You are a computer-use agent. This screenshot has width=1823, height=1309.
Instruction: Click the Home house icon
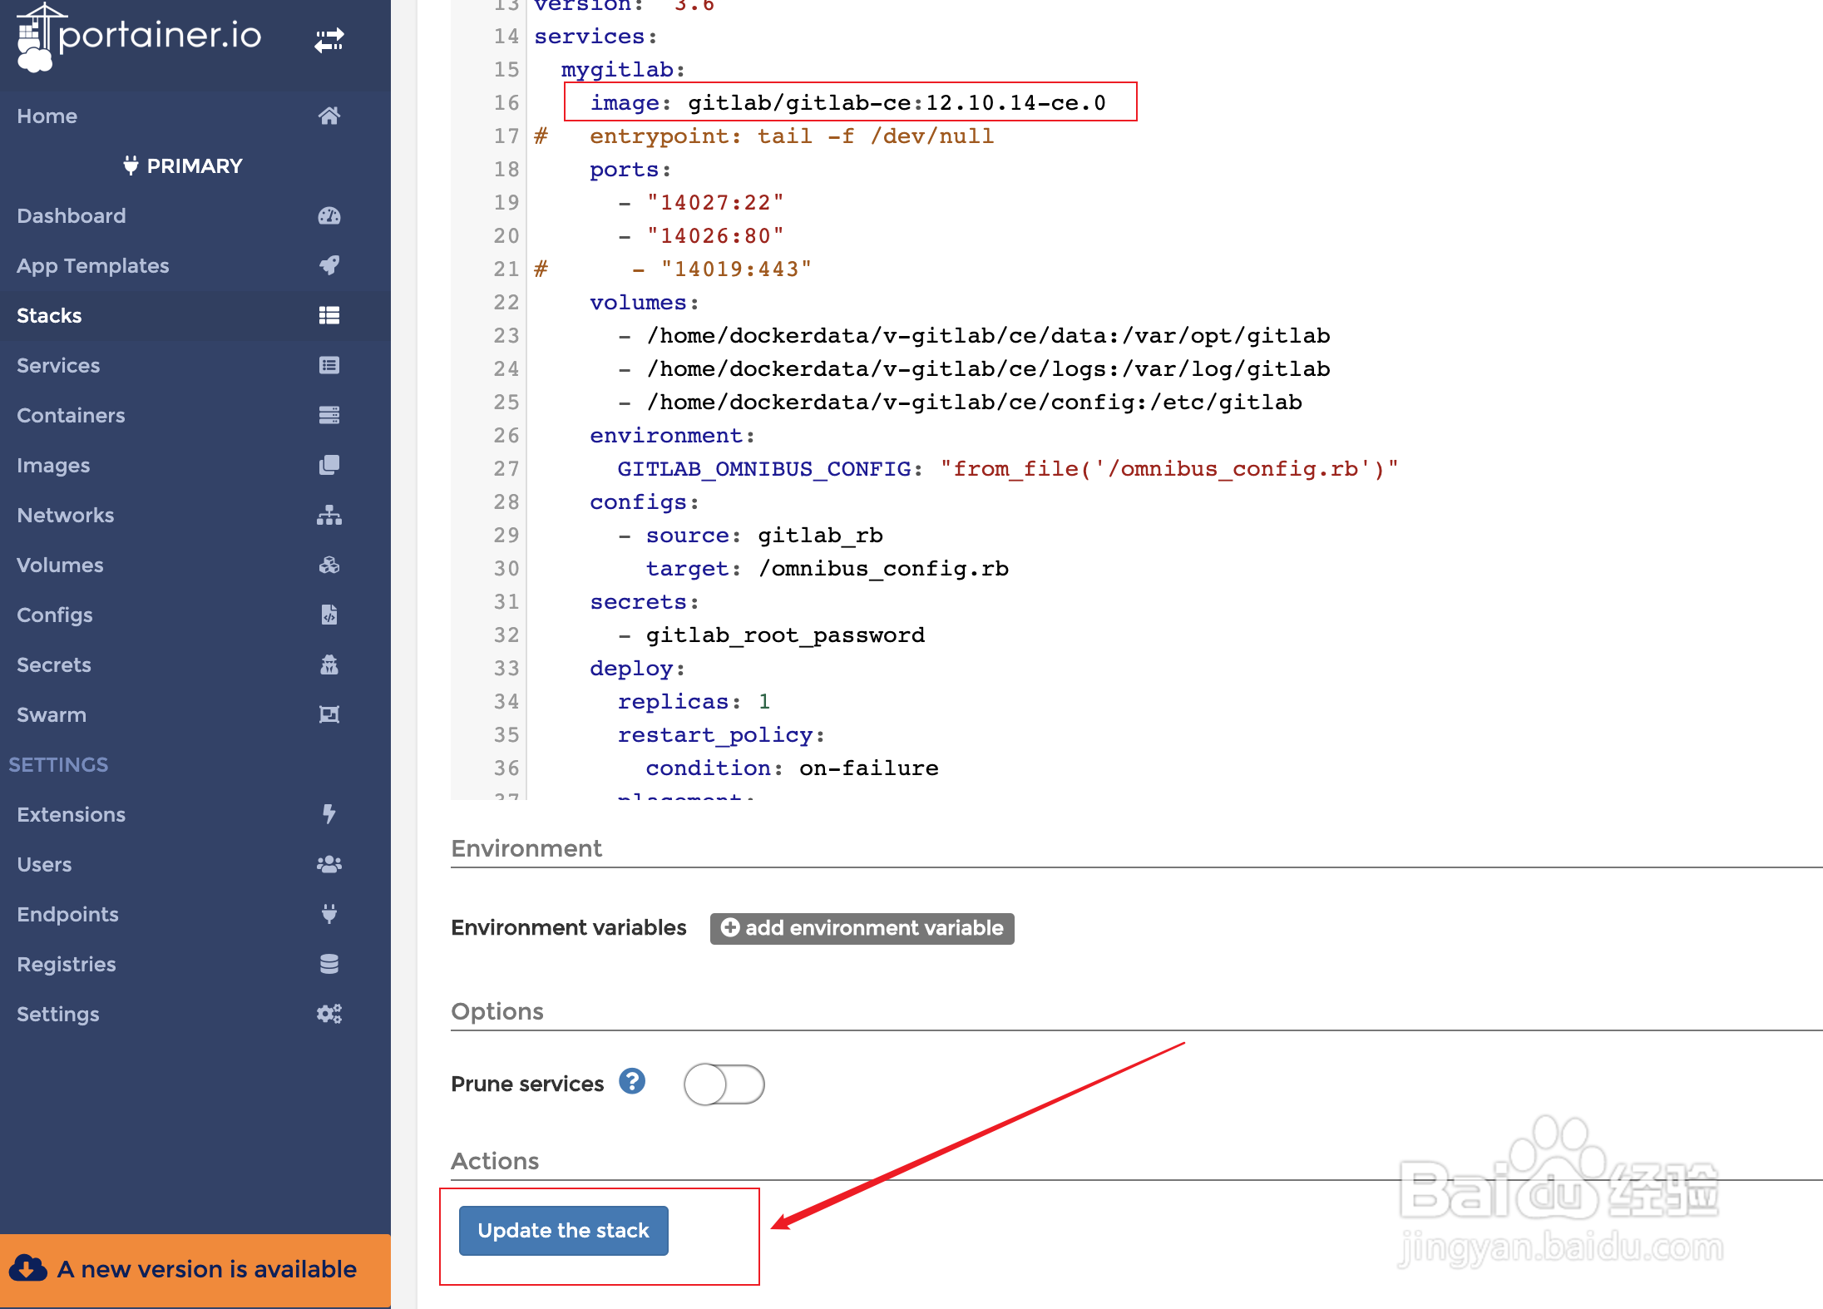click(x=329, y=116)
